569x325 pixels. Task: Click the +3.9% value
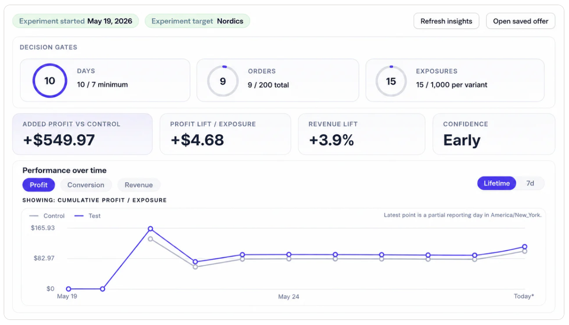point(332,140)
